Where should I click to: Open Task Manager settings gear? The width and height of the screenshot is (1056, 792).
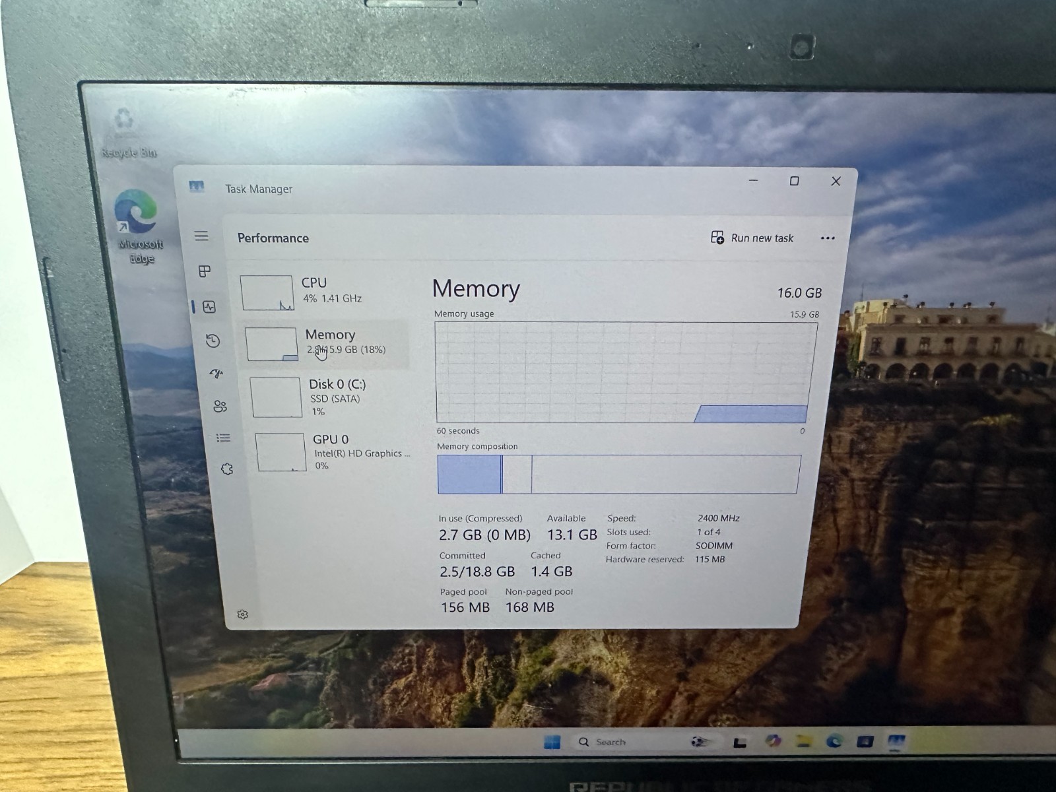pos(242,614)
